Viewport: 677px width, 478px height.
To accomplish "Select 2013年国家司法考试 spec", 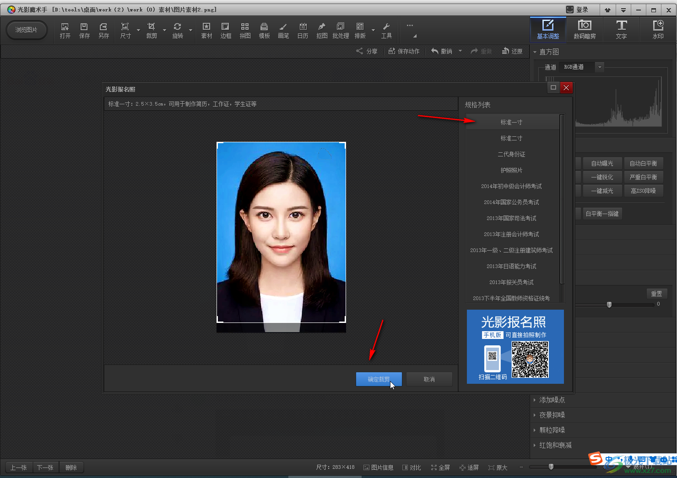I will pos(511,218).
